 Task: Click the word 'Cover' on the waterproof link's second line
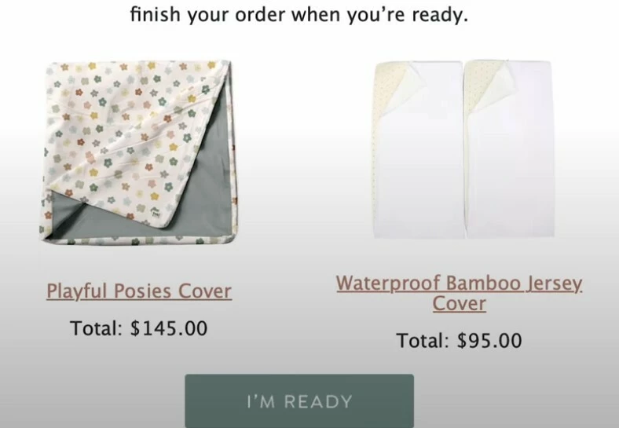pos(459,304)
